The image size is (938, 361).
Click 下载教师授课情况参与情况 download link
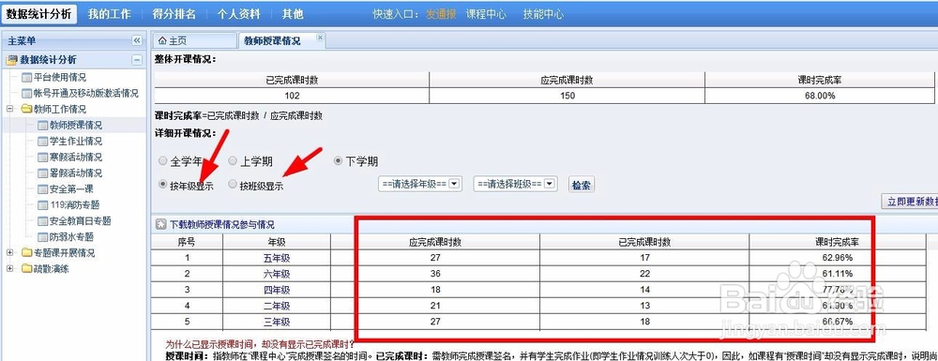point(222,225)
